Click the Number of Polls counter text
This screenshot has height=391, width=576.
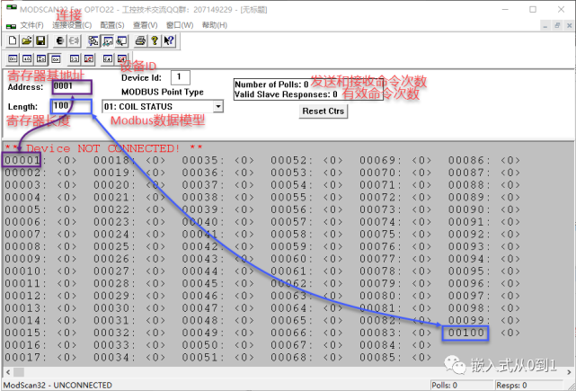coord(271,84)
